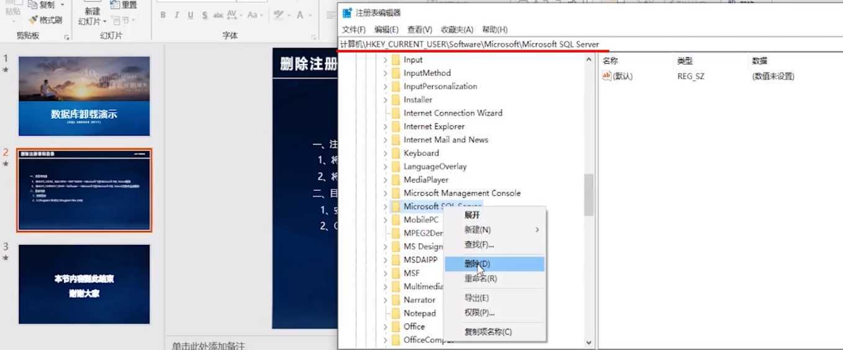The image size is (843, 350).
Task: Expand the InputPersonalization key
Action: 385,87
